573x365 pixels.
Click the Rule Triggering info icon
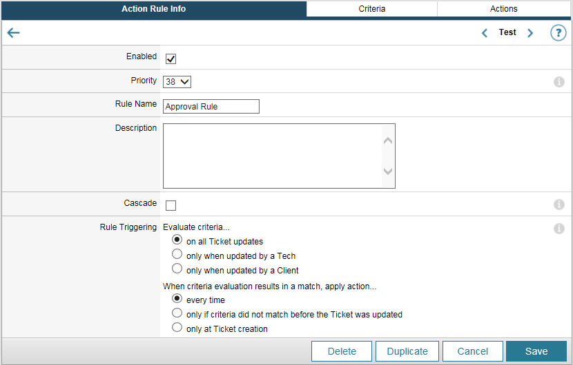click(559, 229)
